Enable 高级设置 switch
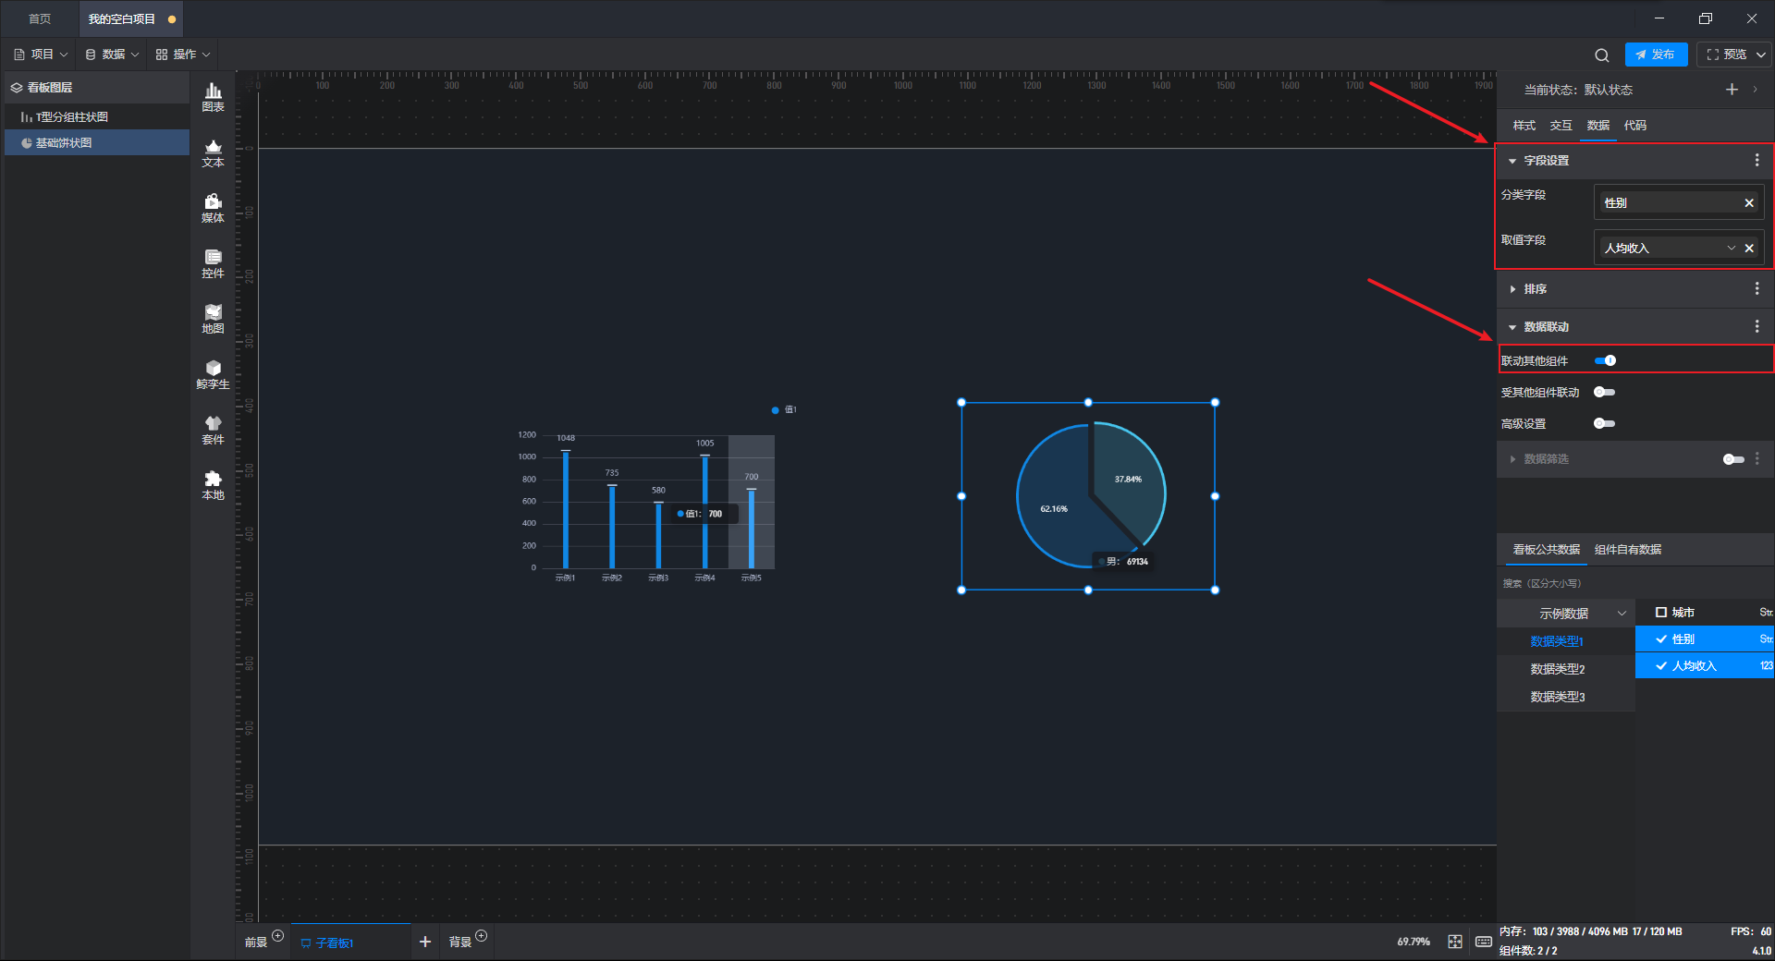The image size is (1775, 961). 1605,423
